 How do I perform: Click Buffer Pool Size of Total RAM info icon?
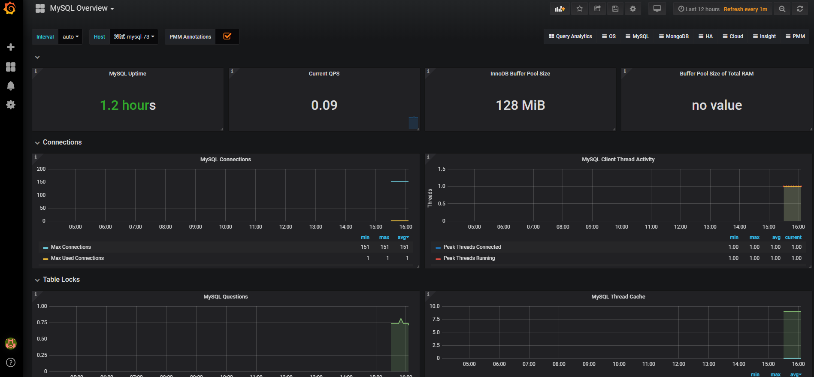click(x=625, y=71)
